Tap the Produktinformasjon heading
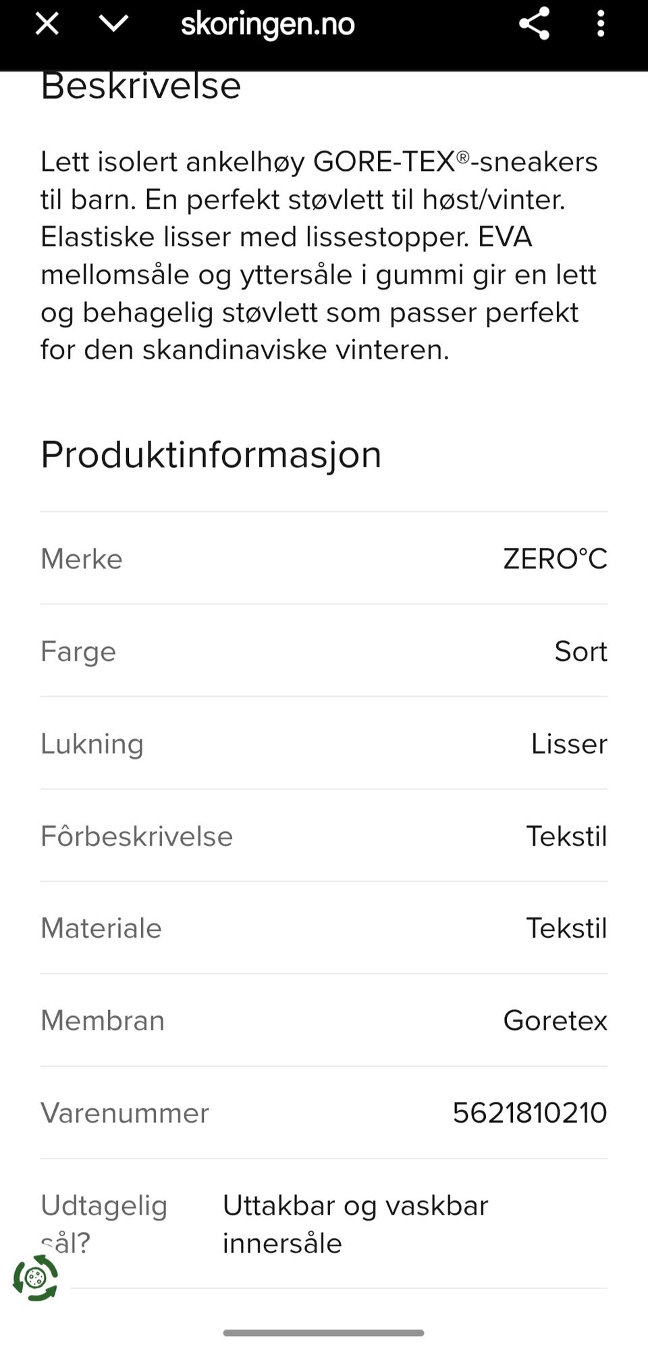Screen dimensions: 648x1353 [x=211, y=454]
